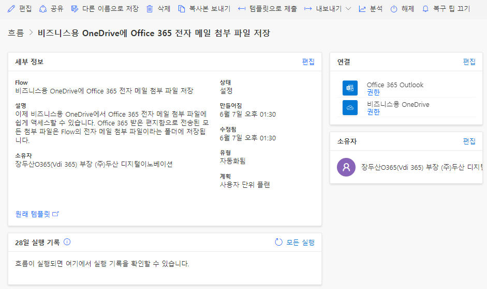Expand the 내보내기 dropdown chevron
This screenshot has width=487, height=289.
[348, 9]
